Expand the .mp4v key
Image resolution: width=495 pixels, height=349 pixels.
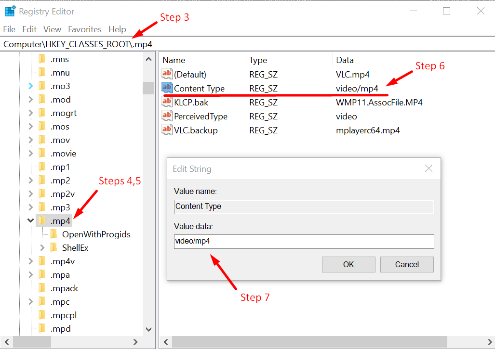click(31, 261)
